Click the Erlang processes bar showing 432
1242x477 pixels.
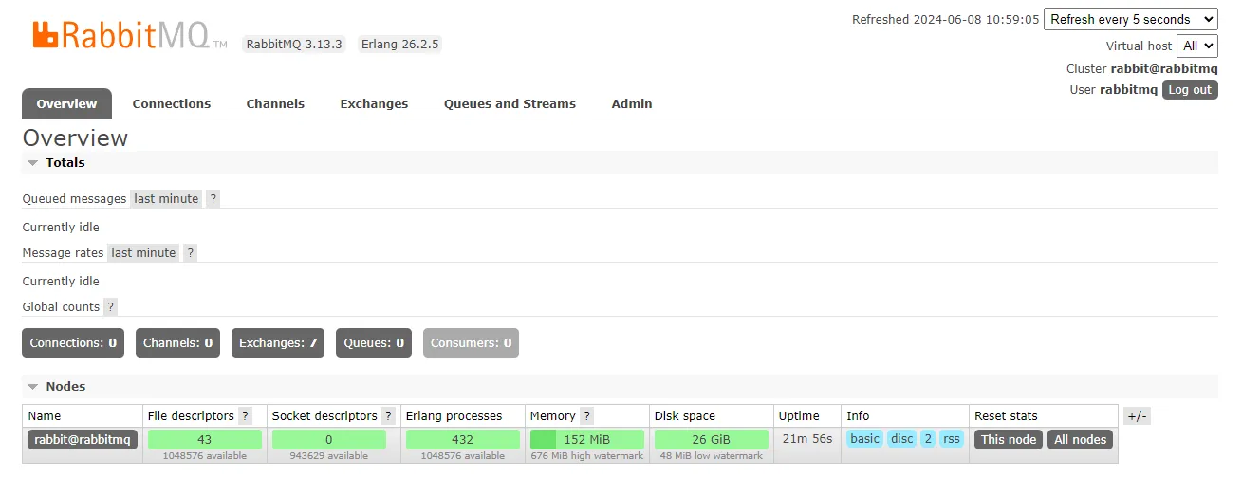pyautogui.click(x=463, y=440)
